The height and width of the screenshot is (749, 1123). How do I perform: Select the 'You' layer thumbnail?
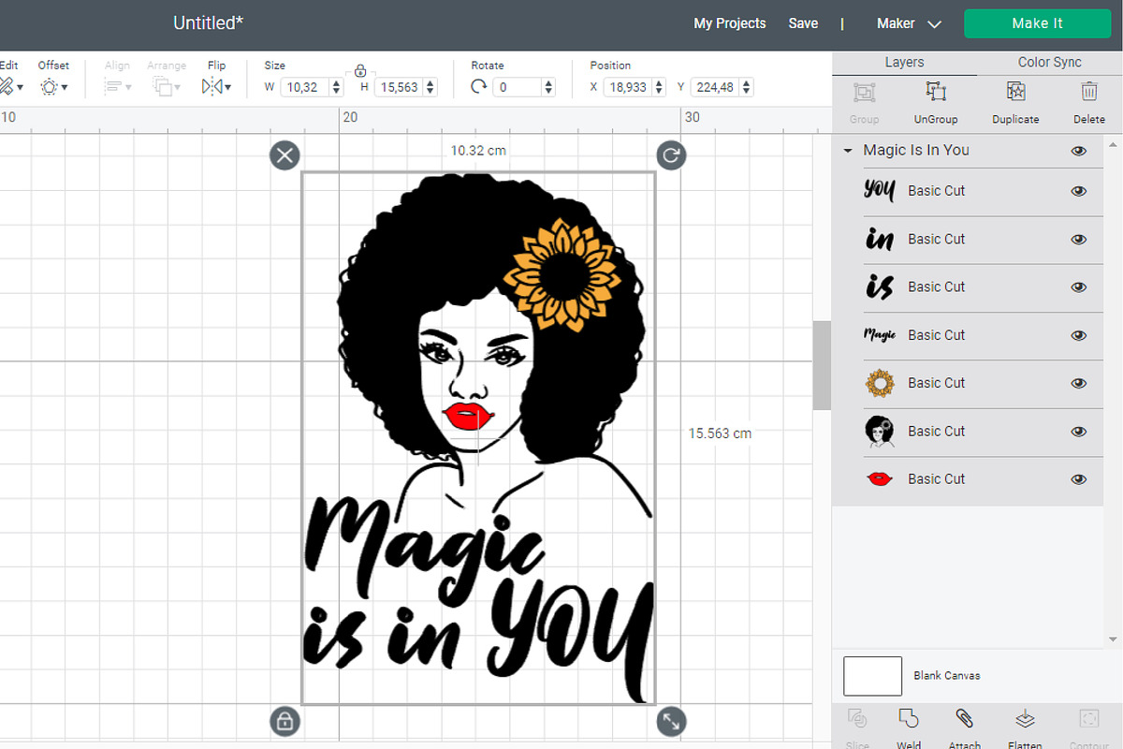[x=880, y=191]
